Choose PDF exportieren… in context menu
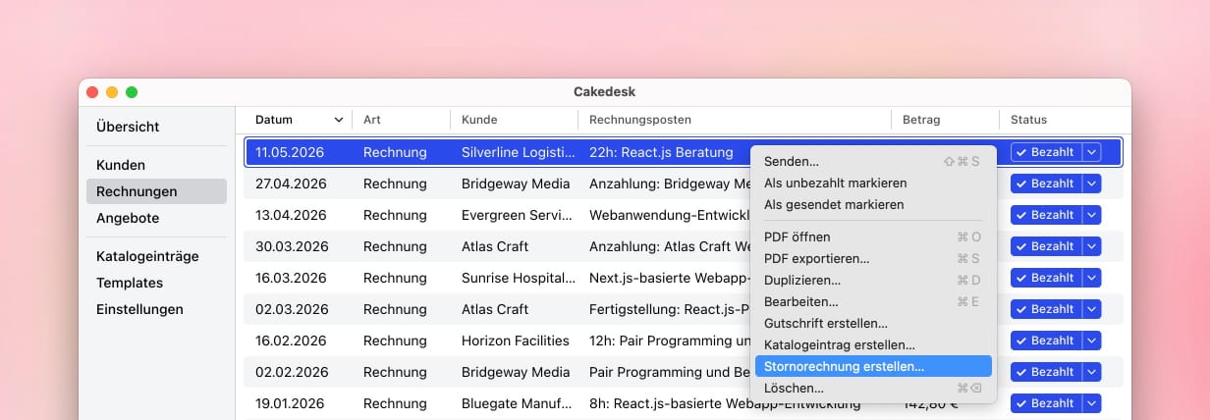 pos(873,258)
